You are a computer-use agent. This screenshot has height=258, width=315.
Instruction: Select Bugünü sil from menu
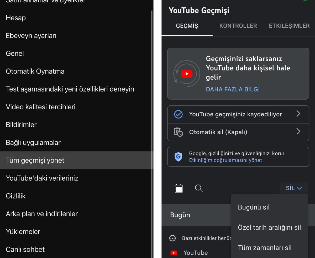pos(254,207)
